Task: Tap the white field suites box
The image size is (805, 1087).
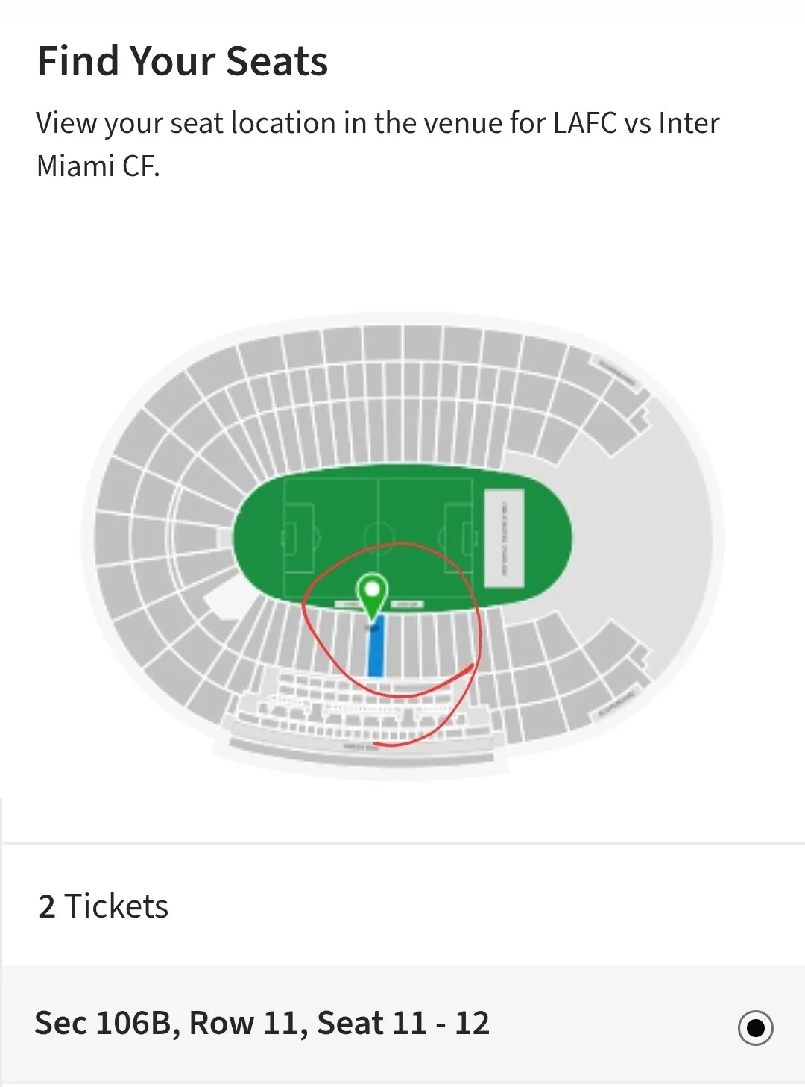Action: tap(505, 537)
